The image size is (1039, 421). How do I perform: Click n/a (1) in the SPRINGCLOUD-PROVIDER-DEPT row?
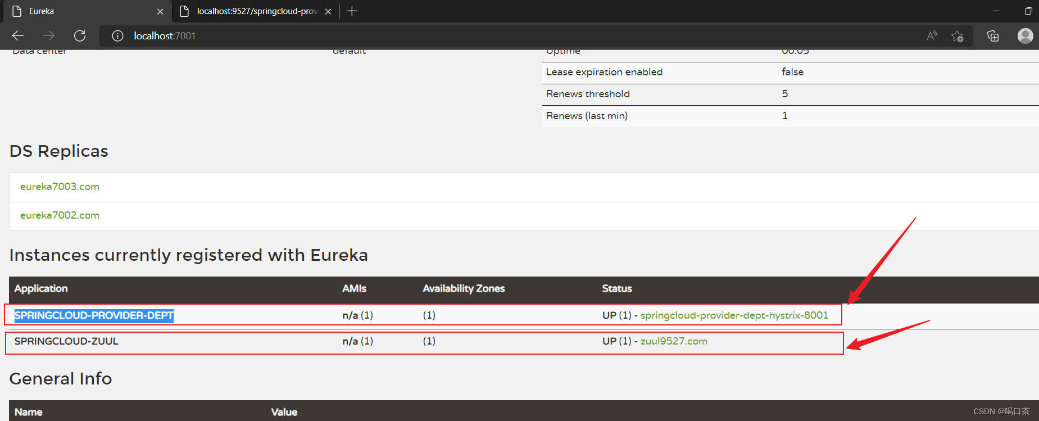point(357,315)
